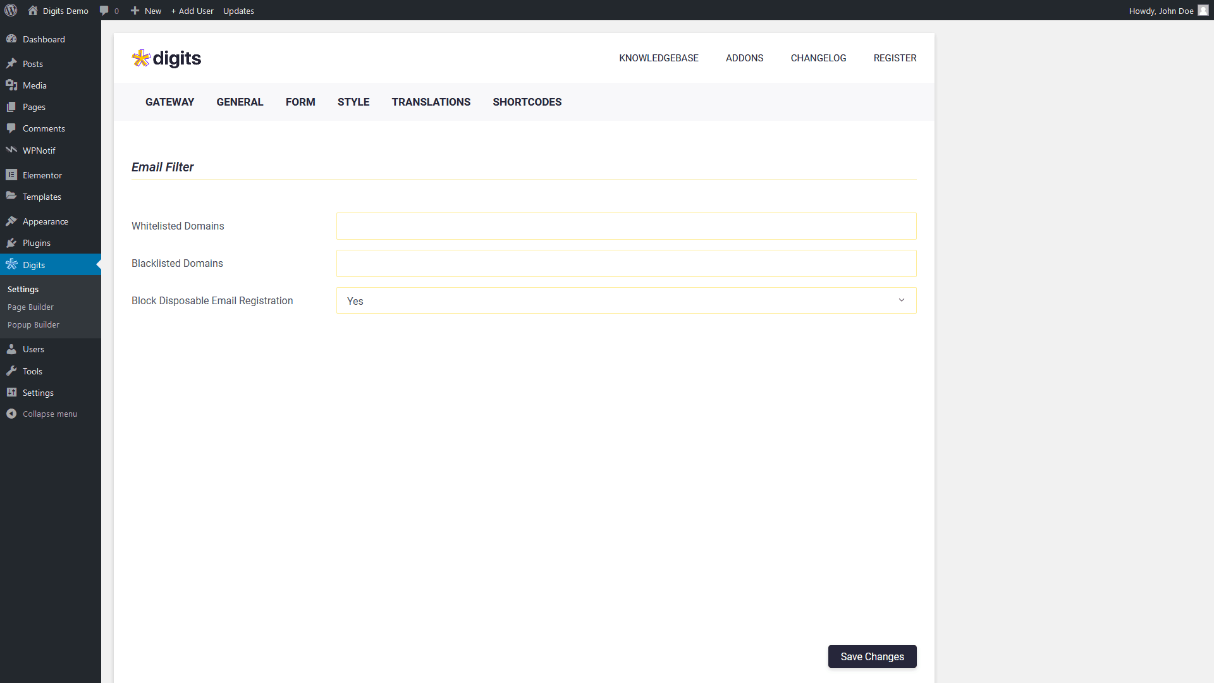Click the Media icon in sidebar

pos(11,85)
